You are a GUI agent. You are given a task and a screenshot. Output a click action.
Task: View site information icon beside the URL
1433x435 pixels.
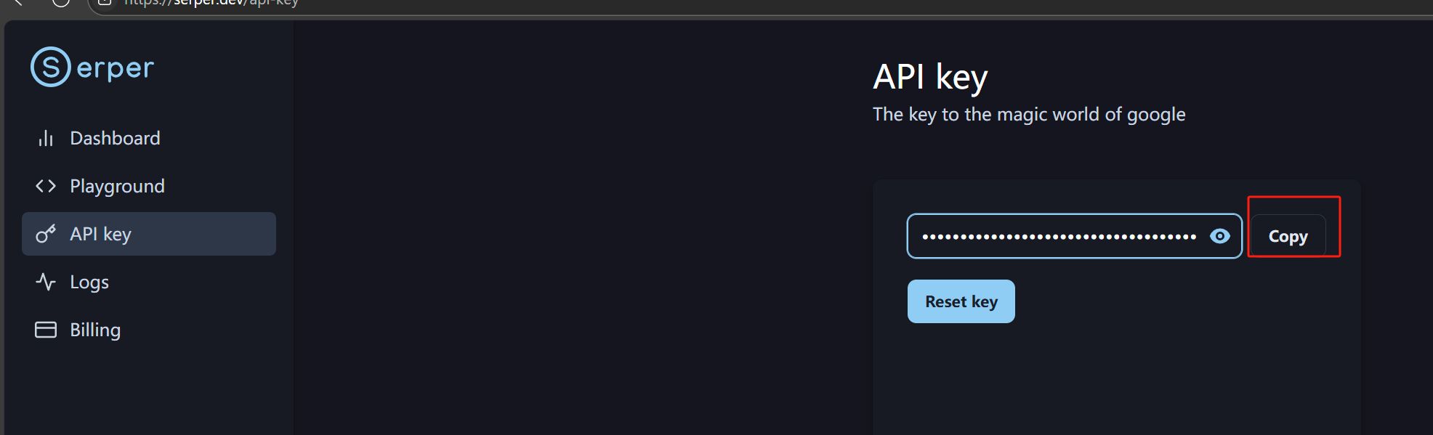point(105,2)
